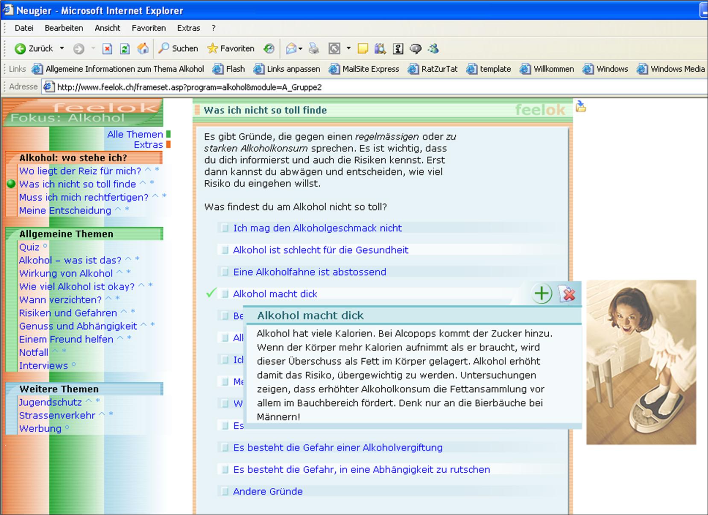Open the Flash links-bar shortcut

tap(229, 69)
